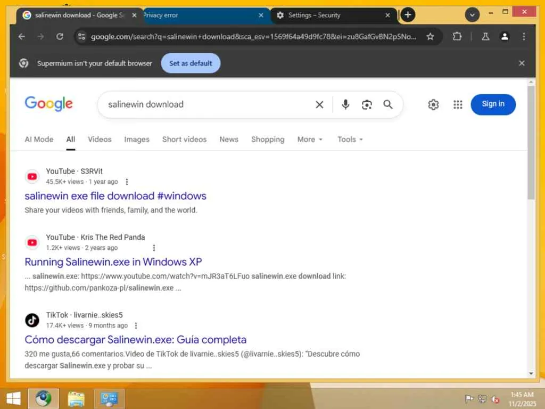Click the scrollbar down arrow

coord(531,373)
